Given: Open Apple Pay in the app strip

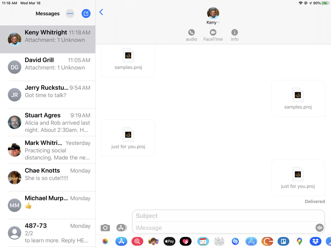Looking at the screenshot, I should [169, 241].
